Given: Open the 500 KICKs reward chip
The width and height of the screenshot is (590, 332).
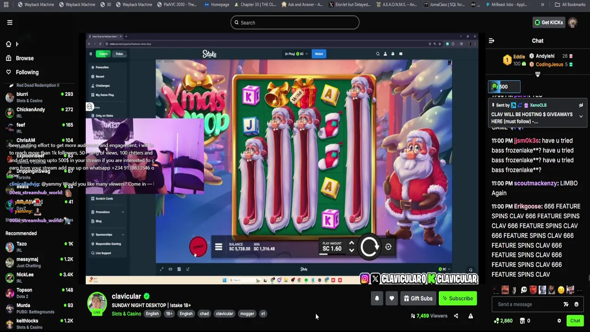Looking at the screenshot, I should point(504,87).
